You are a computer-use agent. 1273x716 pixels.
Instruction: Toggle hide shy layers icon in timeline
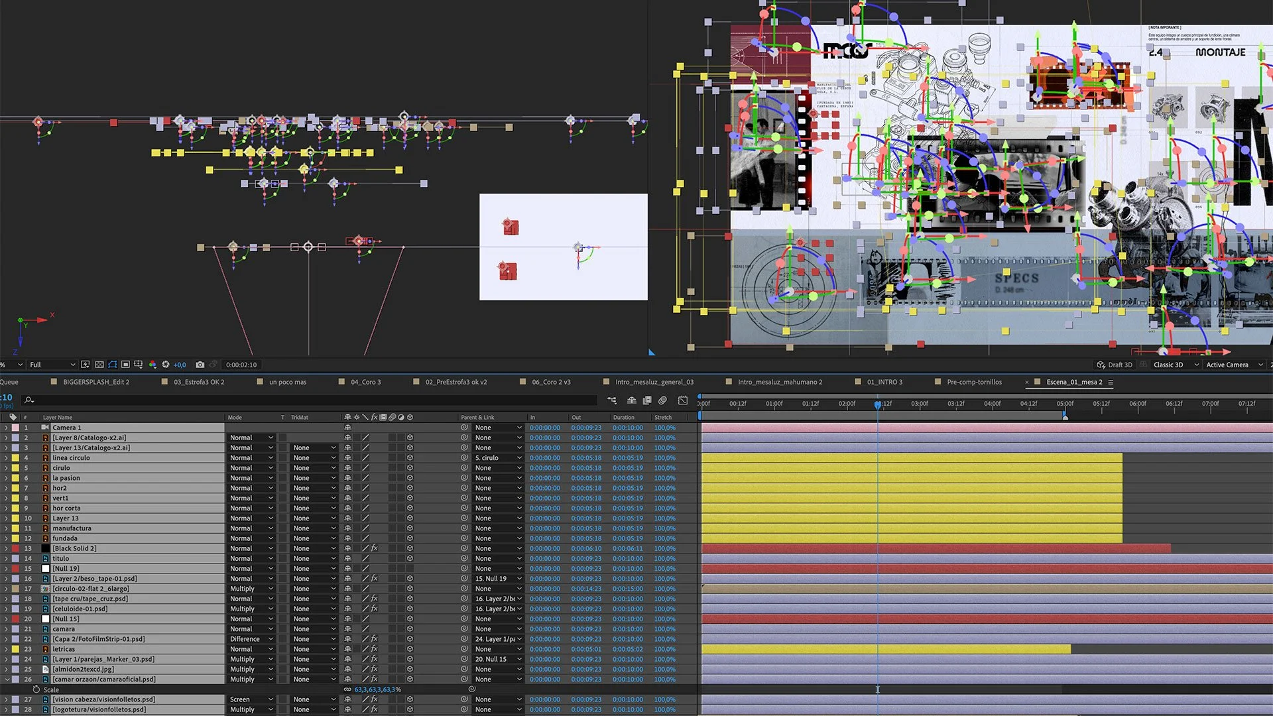click(631, 400)
